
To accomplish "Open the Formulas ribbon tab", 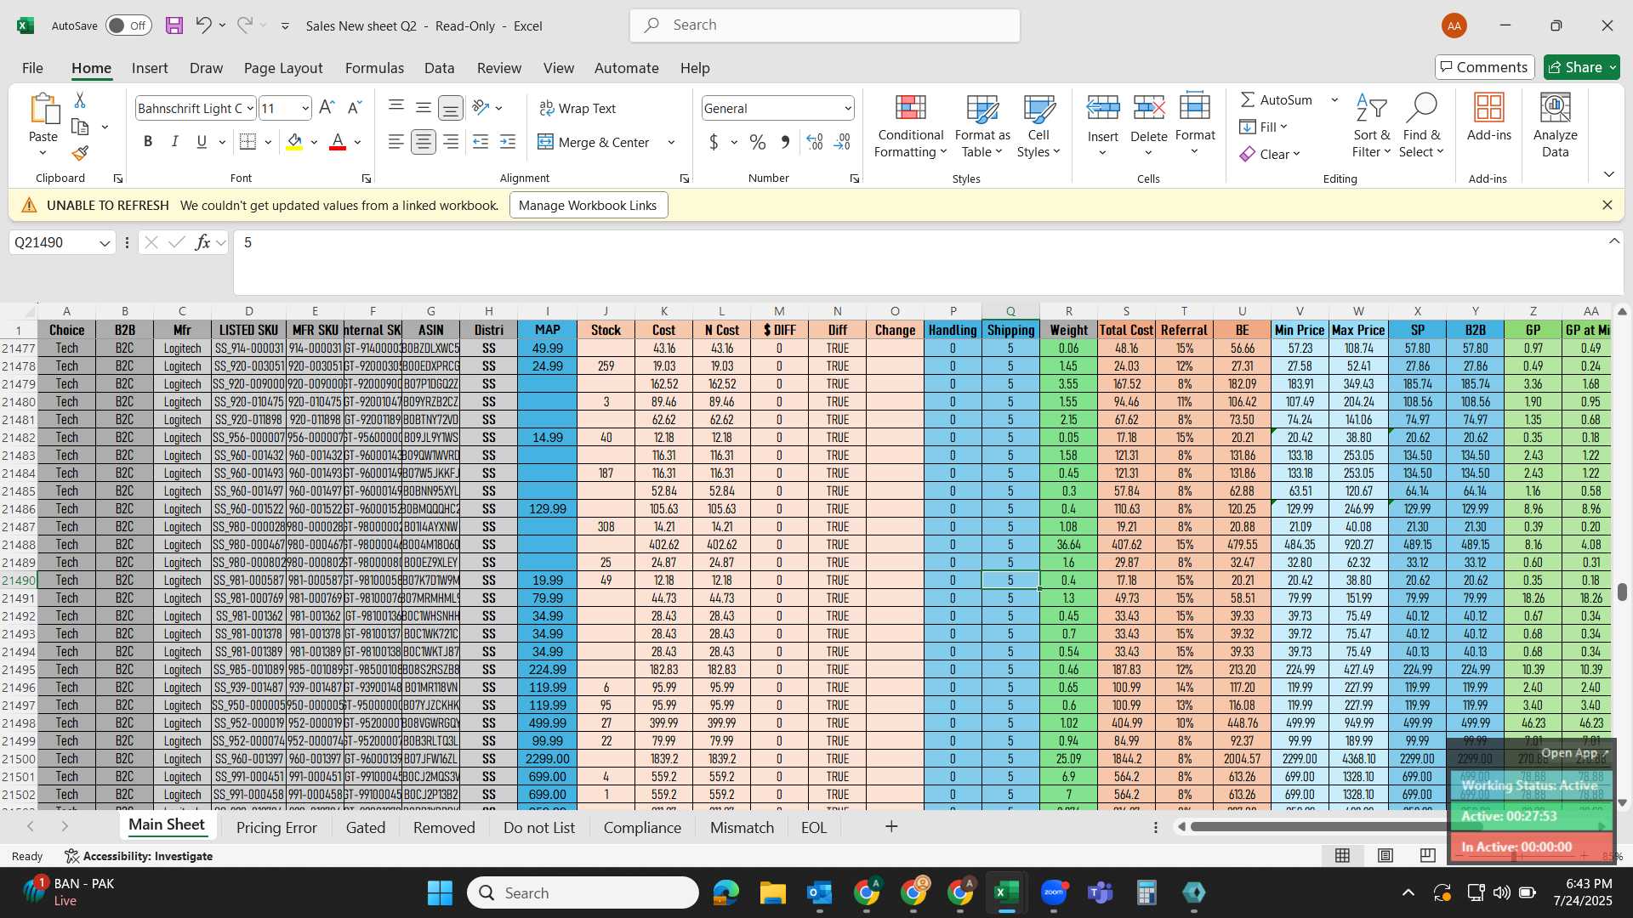I will pyautogui.click(x=374, y=68).
